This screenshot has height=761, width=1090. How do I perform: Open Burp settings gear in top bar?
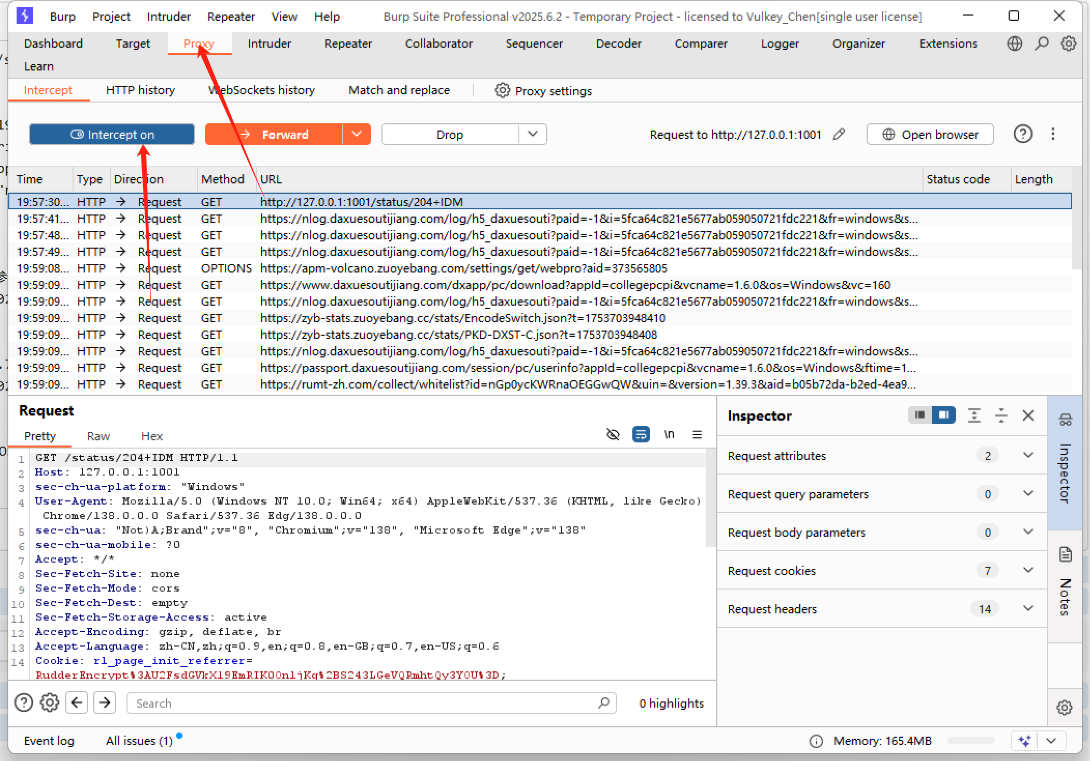(1068, 44)
